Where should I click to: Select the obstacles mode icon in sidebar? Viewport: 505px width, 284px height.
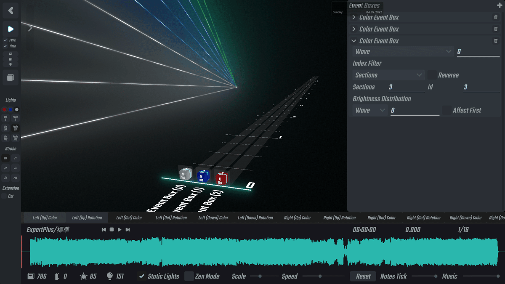pos(11,59)
